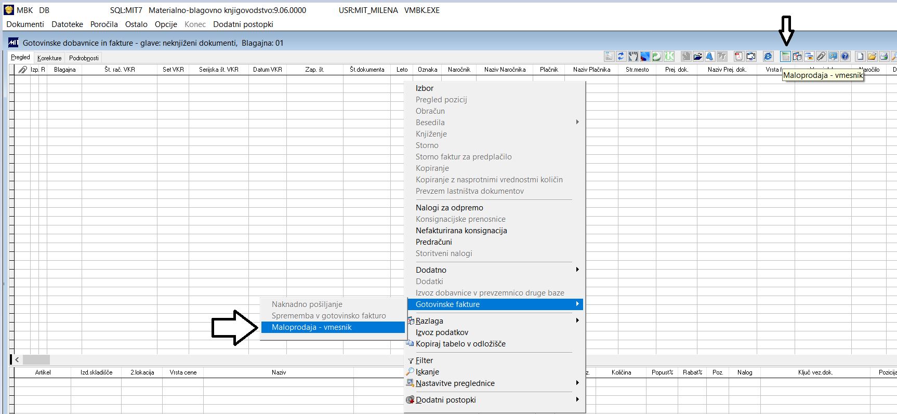Click the printer toolbar icon
The width and height of the screenshot is (897, 414).
coord(884,56)
